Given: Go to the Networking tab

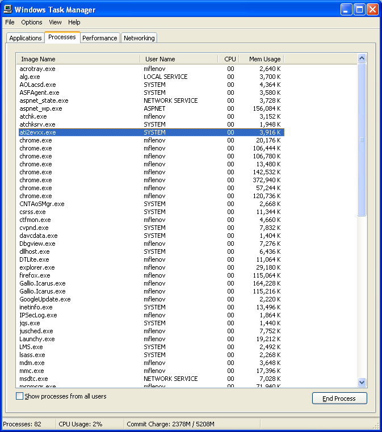Looking at the screenshot, I should 139,38.
